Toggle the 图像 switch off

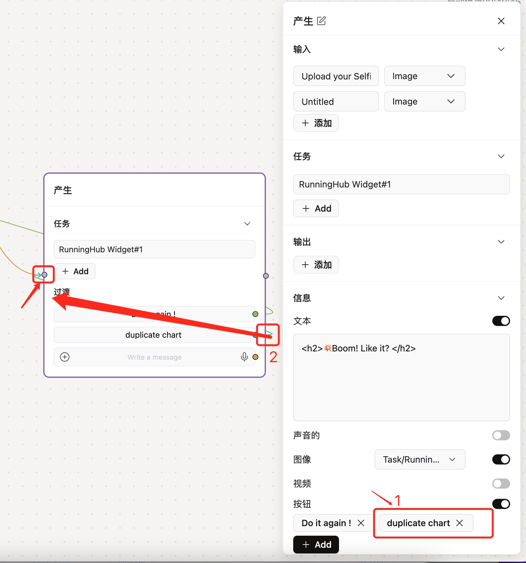coord(501,459)
